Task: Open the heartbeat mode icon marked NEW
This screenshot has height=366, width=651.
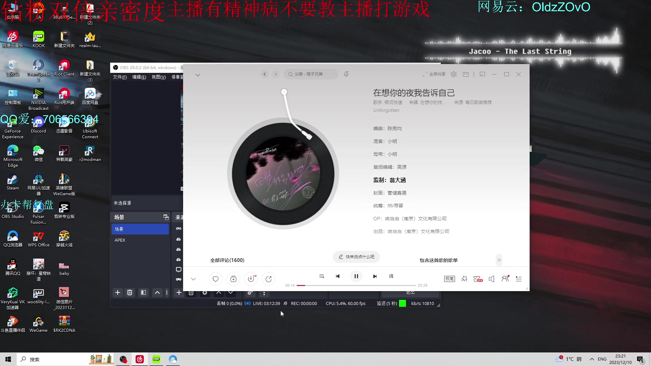Action: click(478, 279)
